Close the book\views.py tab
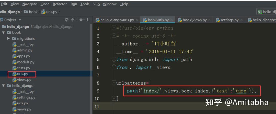This screenshot has width=276, height=114. [210, 20]
